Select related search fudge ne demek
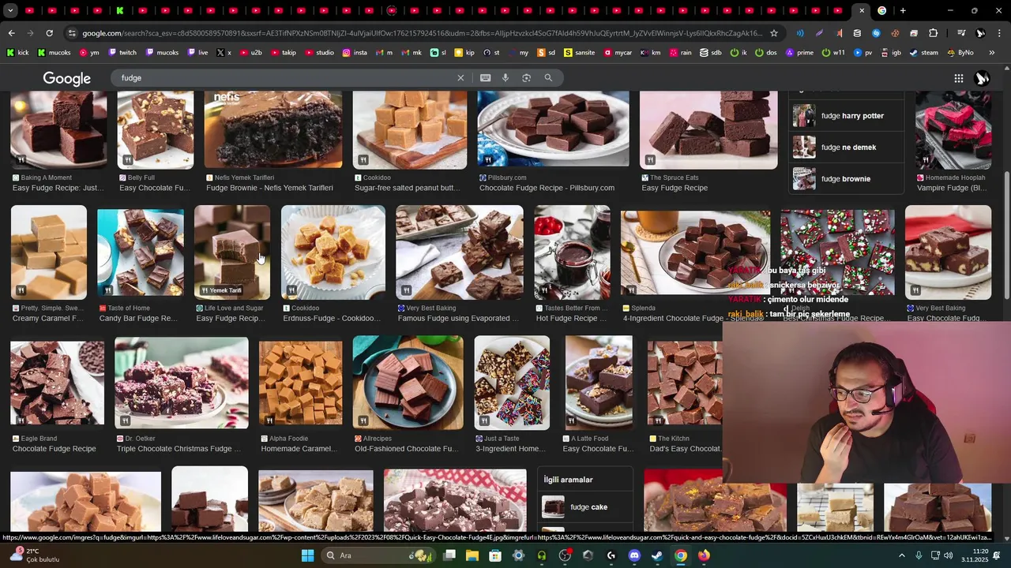The image size is (1011, 568). tap(846, 148)
